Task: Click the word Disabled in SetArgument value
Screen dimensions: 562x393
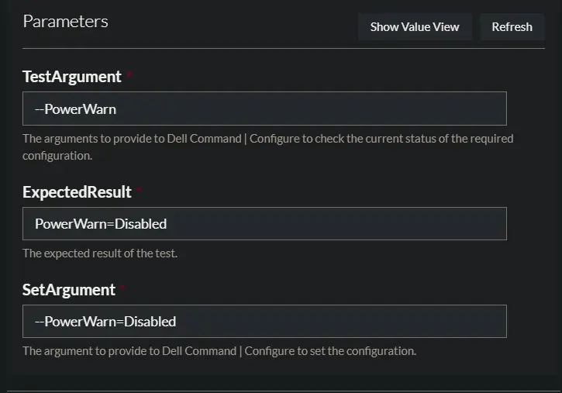Action: pyautogui.click(x=150, y=322)
